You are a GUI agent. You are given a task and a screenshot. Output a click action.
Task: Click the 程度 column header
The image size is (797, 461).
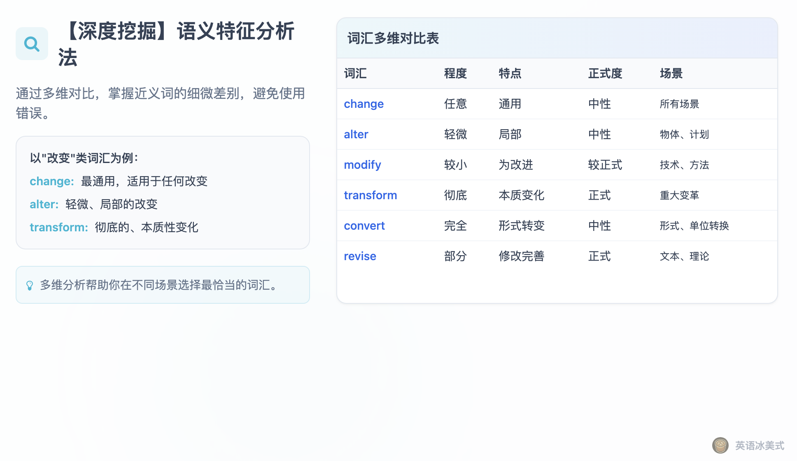455,73
